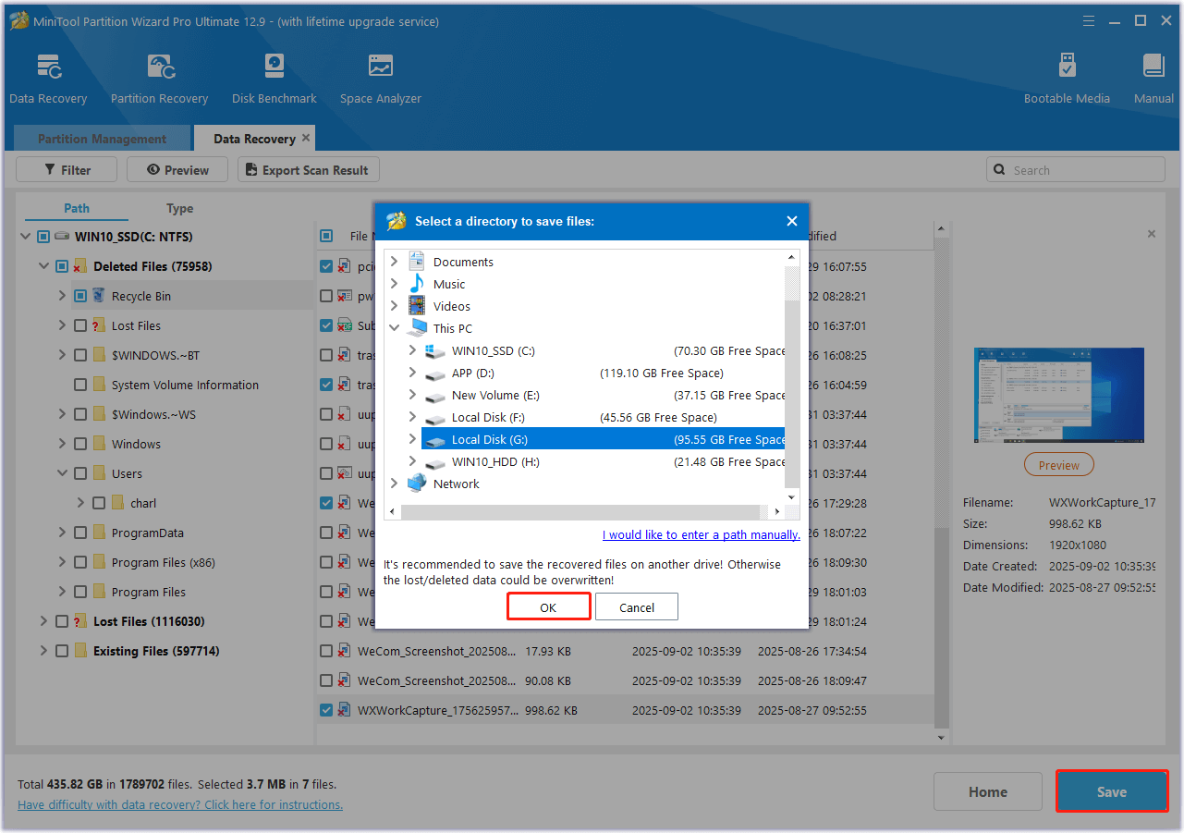Click the APP (D:) drive icon

pyautogui.click(x=435, y=374)
